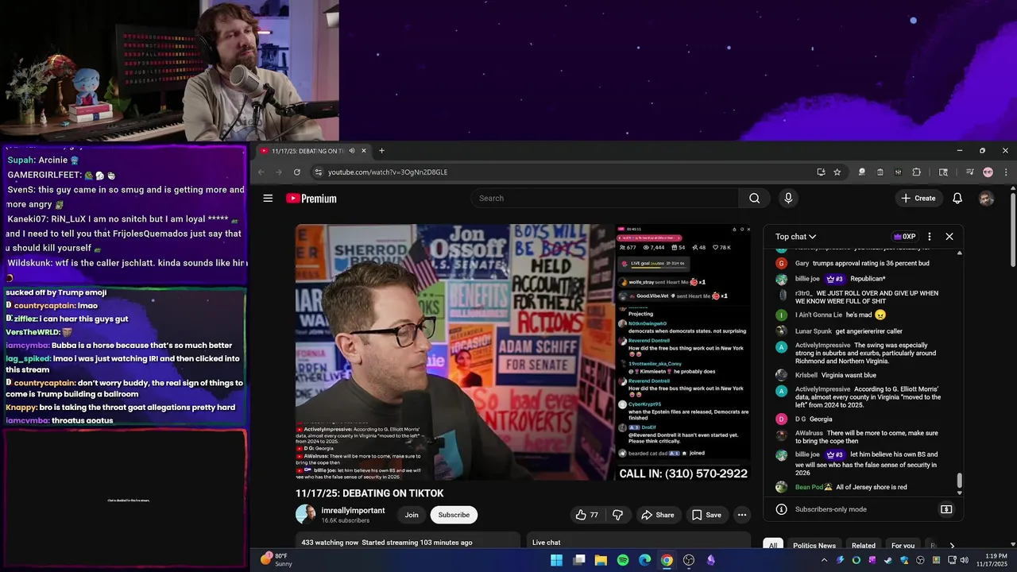
Task: Open the imreallyimportant channel link
Action: click(353, 510)
